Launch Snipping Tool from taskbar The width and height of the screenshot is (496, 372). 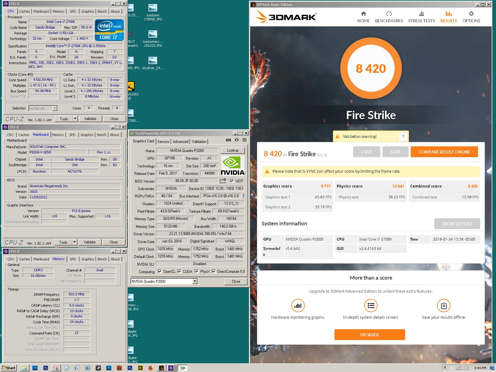(x=56, y=368)
